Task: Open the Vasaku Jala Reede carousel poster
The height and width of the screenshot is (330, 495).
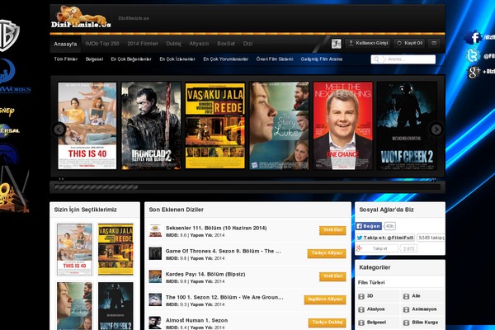Action: [x=215, y=125]
